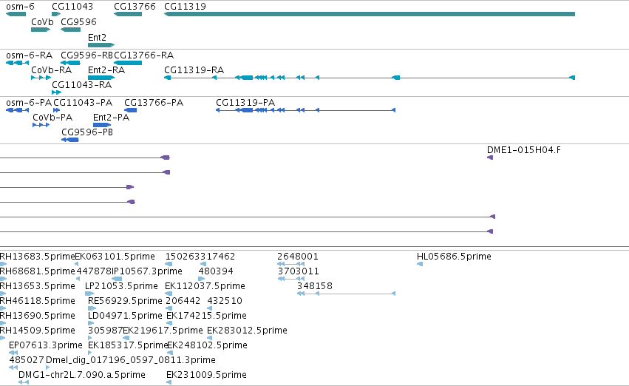This screenshot has width=629, height=386.
Task: Click the EK063101.5prime EST label
Action: (x=115, y=257)
